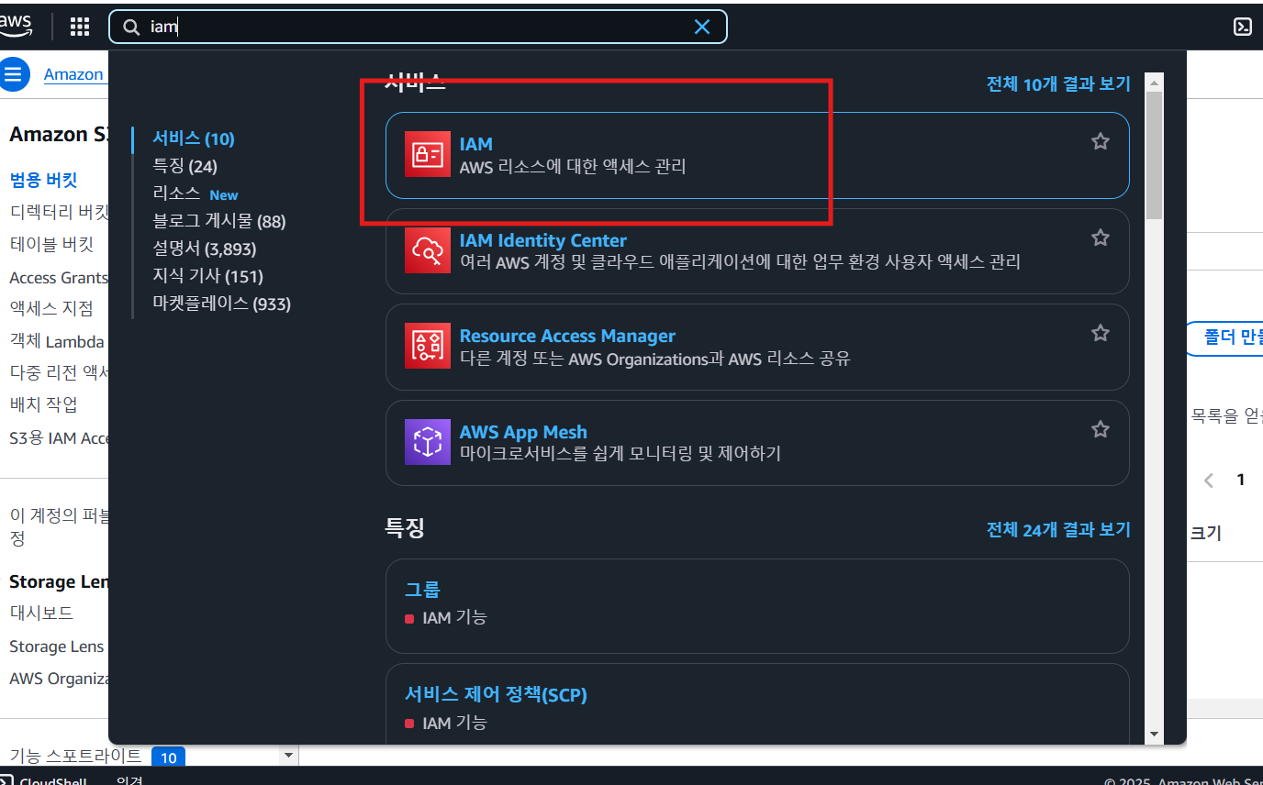Open 객체 Lambda in S3 sidebar
Screen dimensions: 1263x785
click(57, 341)
